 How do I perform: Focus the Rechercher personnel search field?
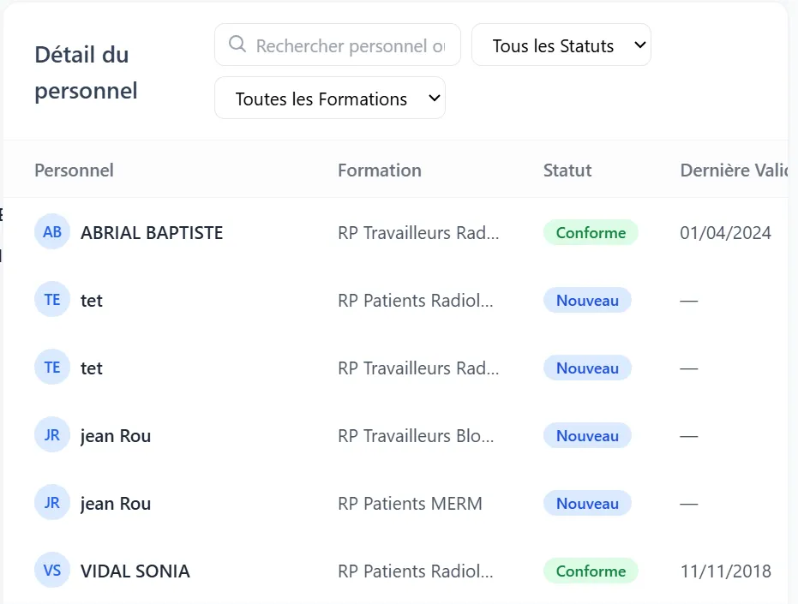pos(338,45)
